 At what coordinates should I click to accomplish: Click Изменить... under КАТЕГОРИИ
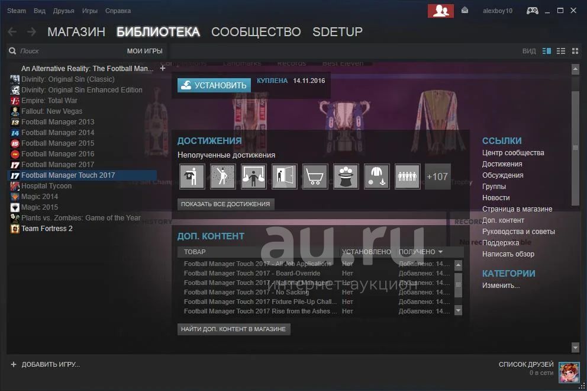(501, 286)
